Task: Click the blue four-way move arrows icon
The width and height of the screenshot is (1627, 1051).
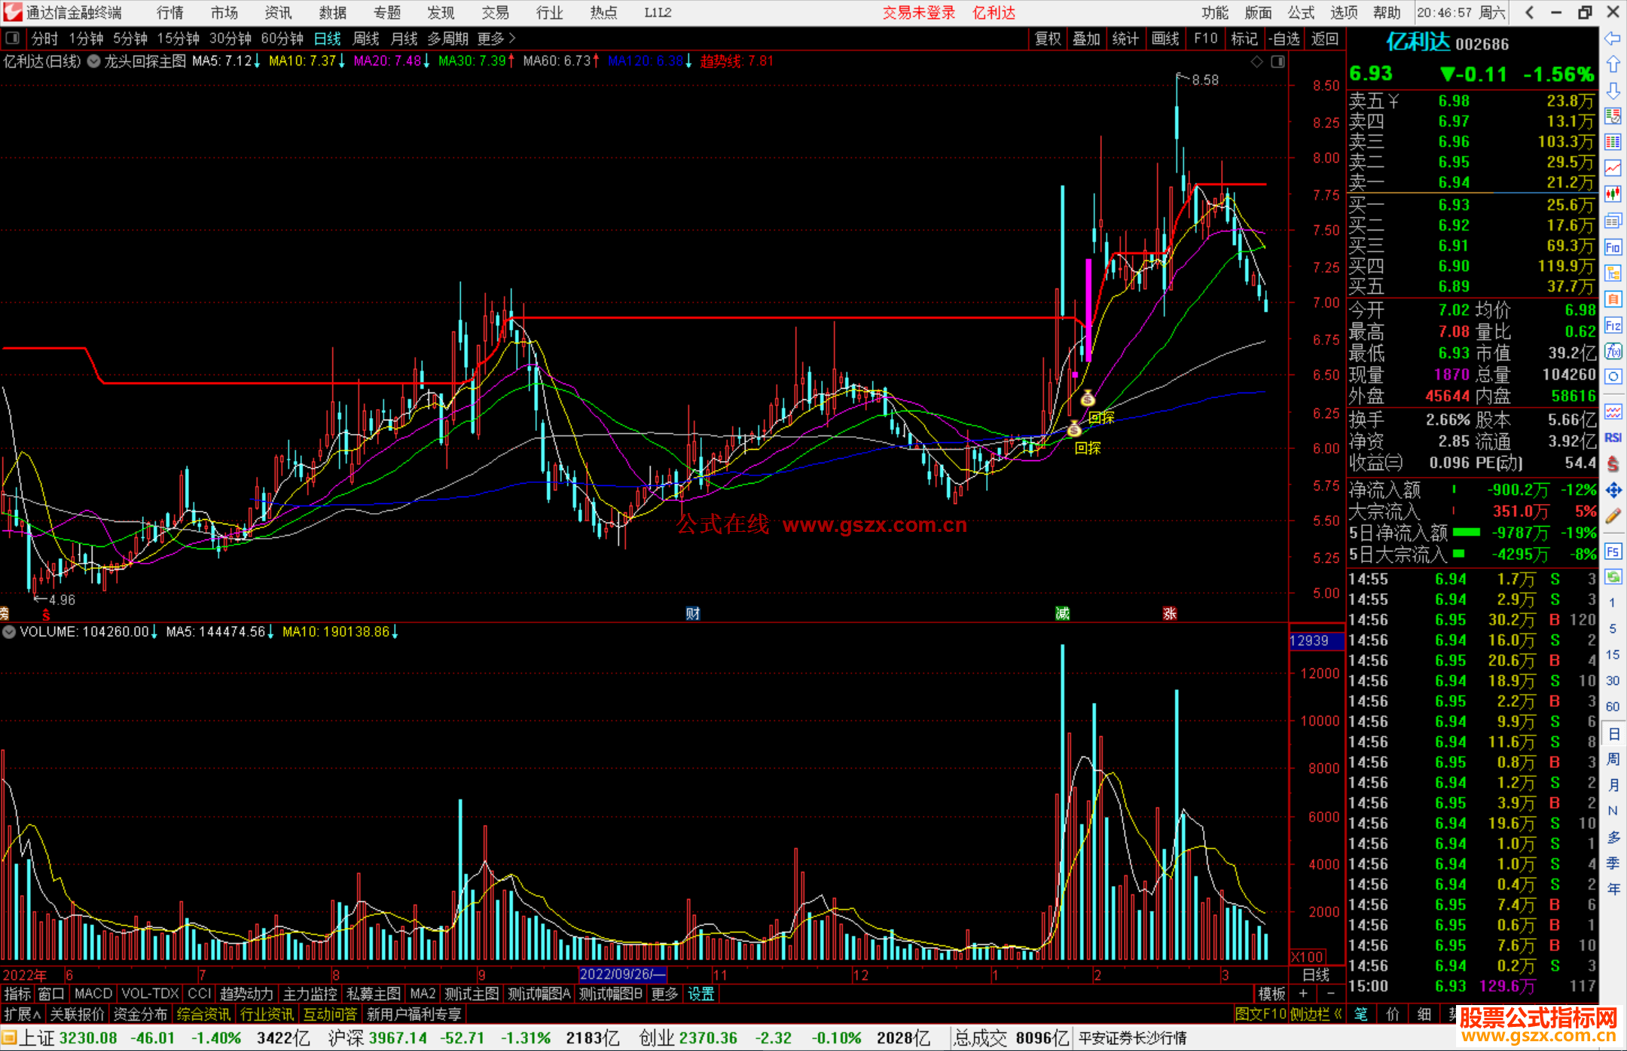Action: 1613,490
